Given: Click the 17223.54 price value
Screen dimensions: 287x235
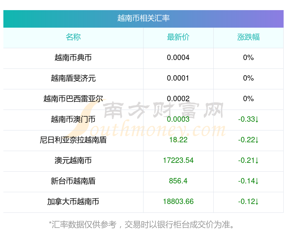Looking at the screenshot, I should [x=178, y=160].
